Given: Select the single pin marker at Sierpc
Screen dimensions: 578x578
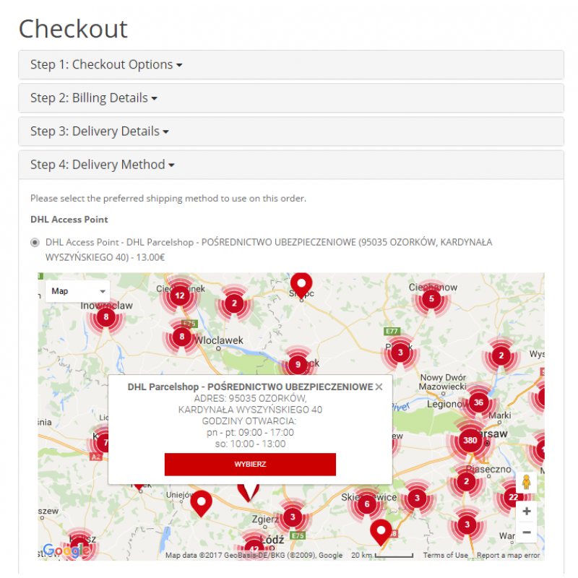Looking at the screenshot, I should [x=301, y=285].
